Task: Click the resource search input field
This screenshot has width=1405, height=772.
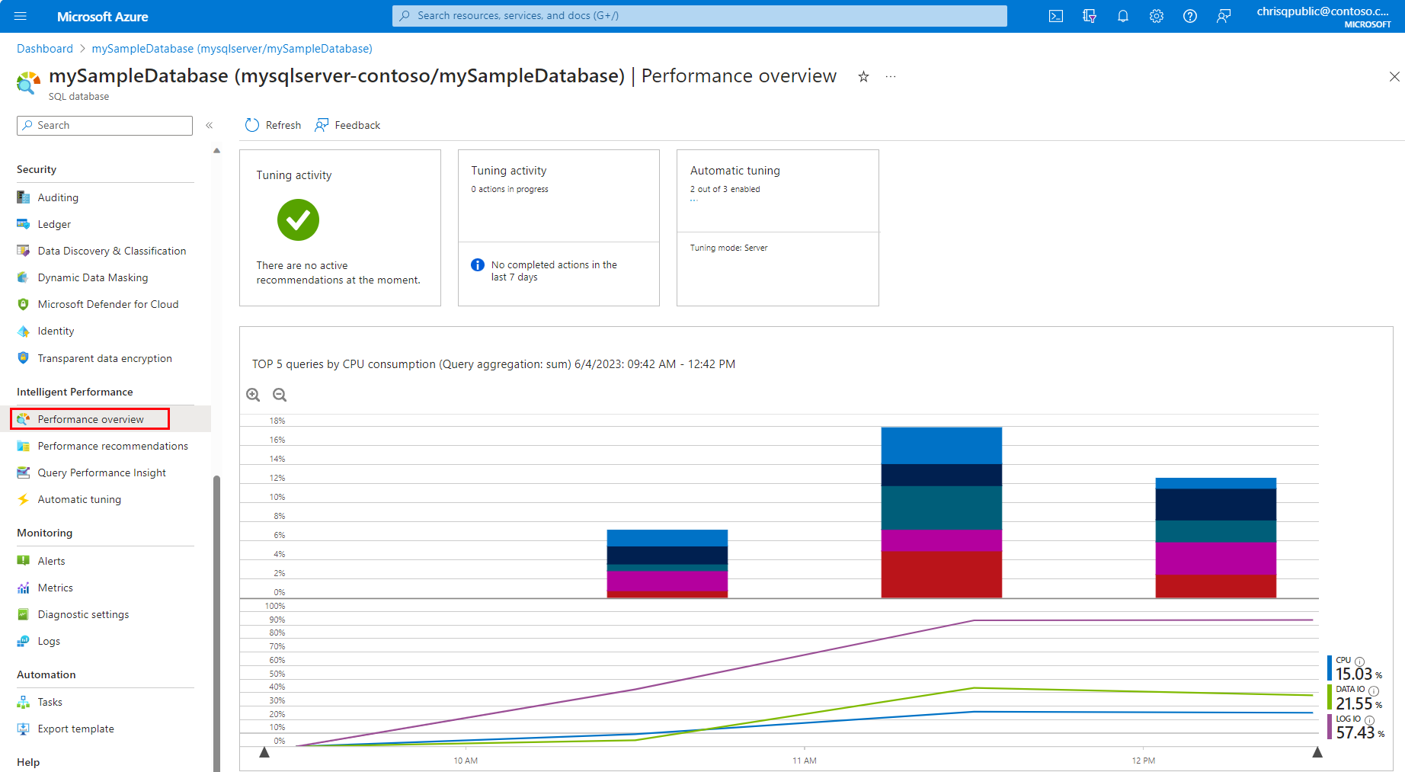Action: coord(699,15)
